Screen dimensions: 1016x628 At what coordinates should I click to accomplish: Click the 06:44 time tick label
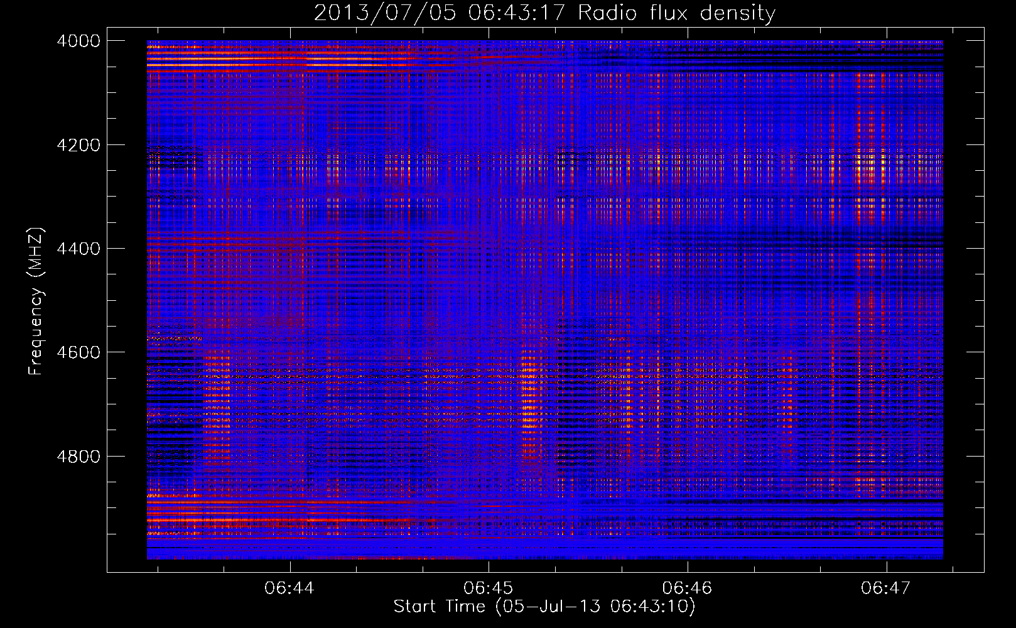(289, 588)
